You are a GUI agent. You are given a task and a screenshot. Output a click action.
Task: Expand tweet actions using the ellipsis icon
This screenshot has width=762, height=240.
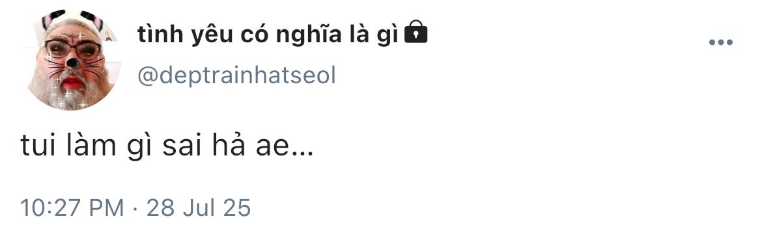pos(720,43)
